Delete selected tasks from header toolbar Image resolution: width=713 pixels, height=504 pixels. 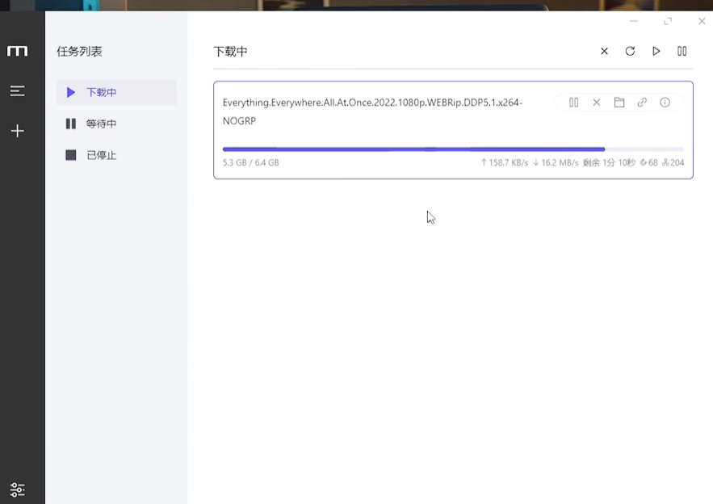[x=604, y=52]
